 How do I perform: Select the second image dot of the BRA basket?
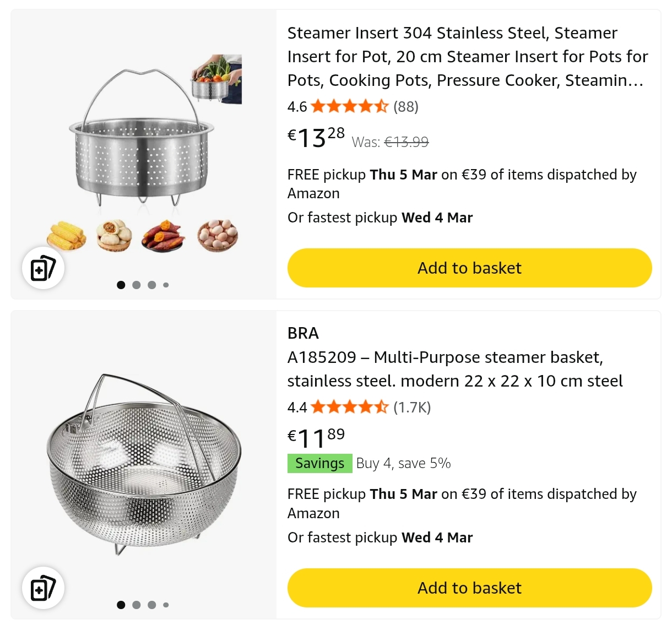(137, 605)
